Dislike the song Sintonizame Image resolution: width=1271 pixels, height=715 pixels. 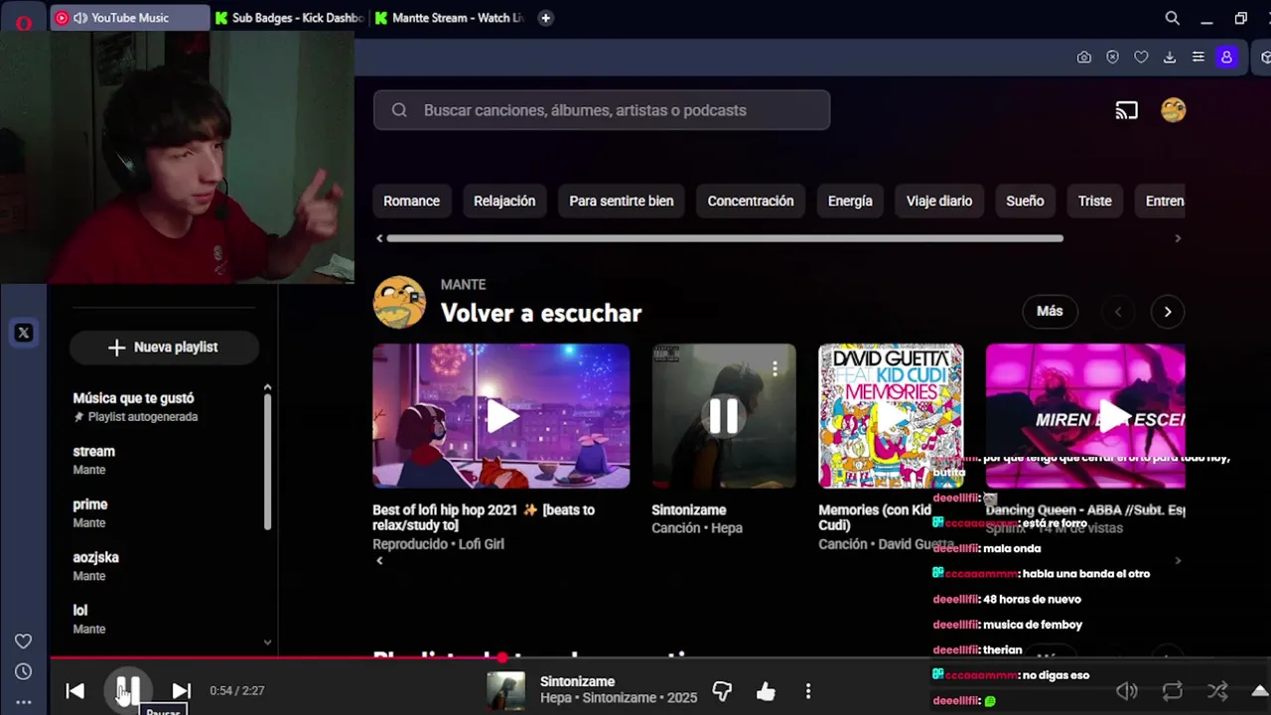coord(722,691)
